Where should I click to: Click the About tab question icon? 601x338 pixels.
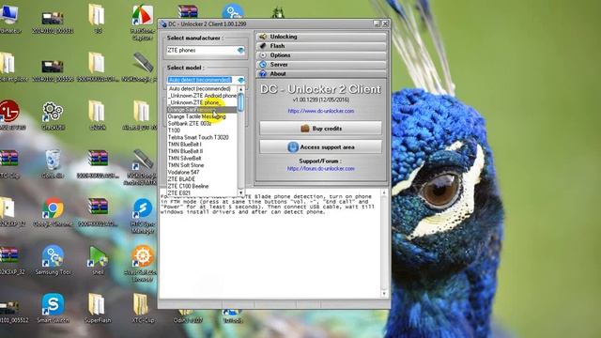[263, 73]
